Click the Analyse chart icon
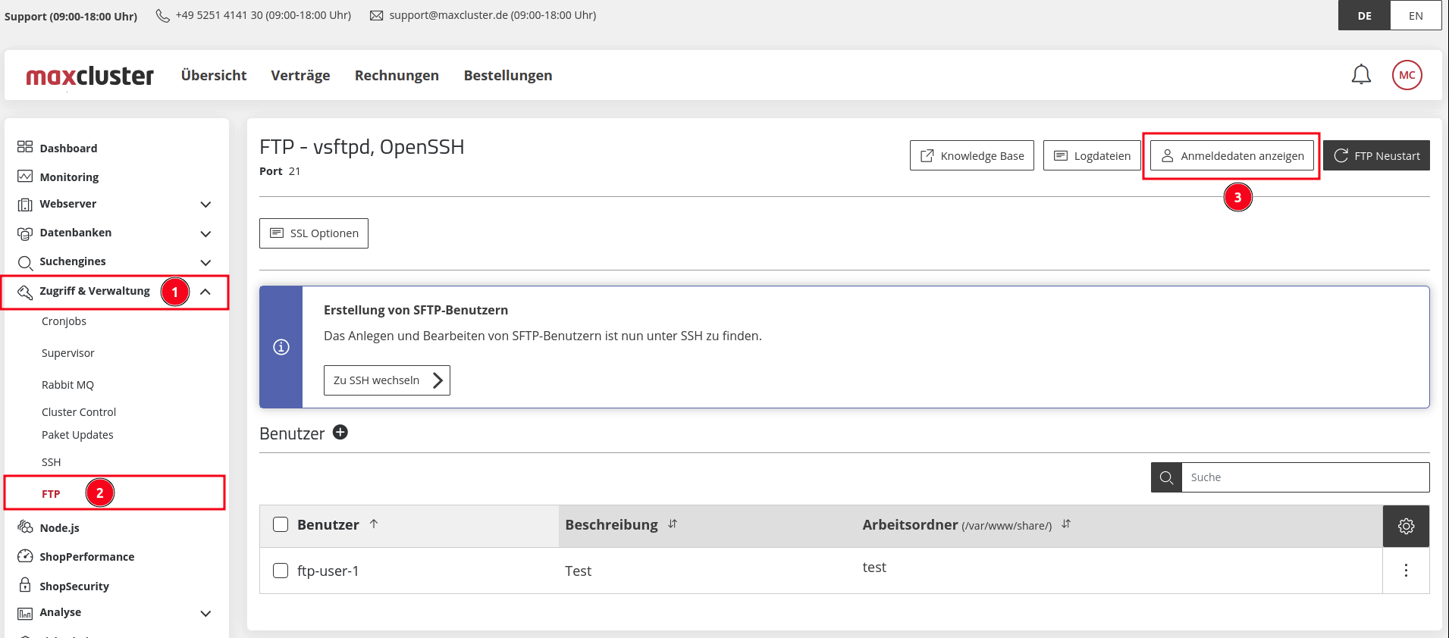The image size is (1449, 638). coord(25,613)
